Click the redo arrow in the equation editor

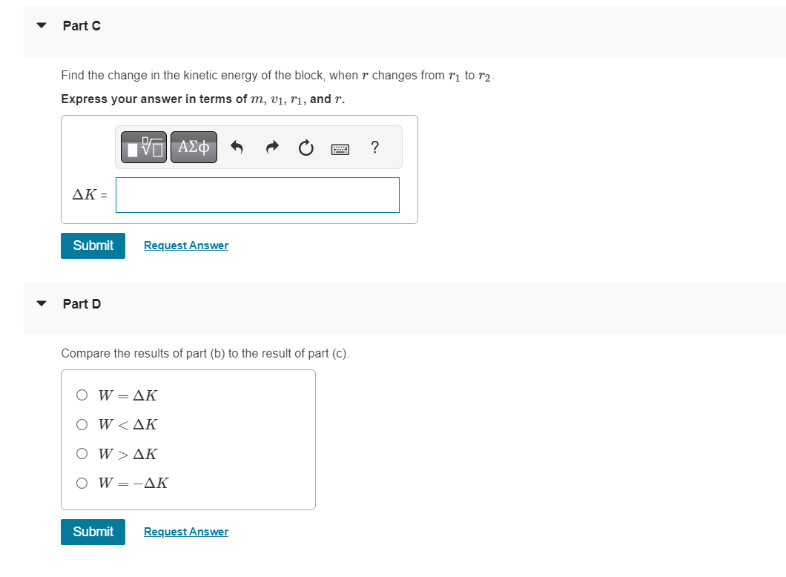tap(271, 147)
